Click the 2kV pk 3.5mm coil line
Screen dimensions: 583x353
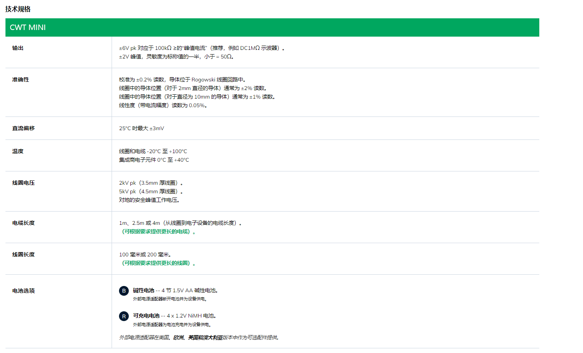tap(151, 183)
